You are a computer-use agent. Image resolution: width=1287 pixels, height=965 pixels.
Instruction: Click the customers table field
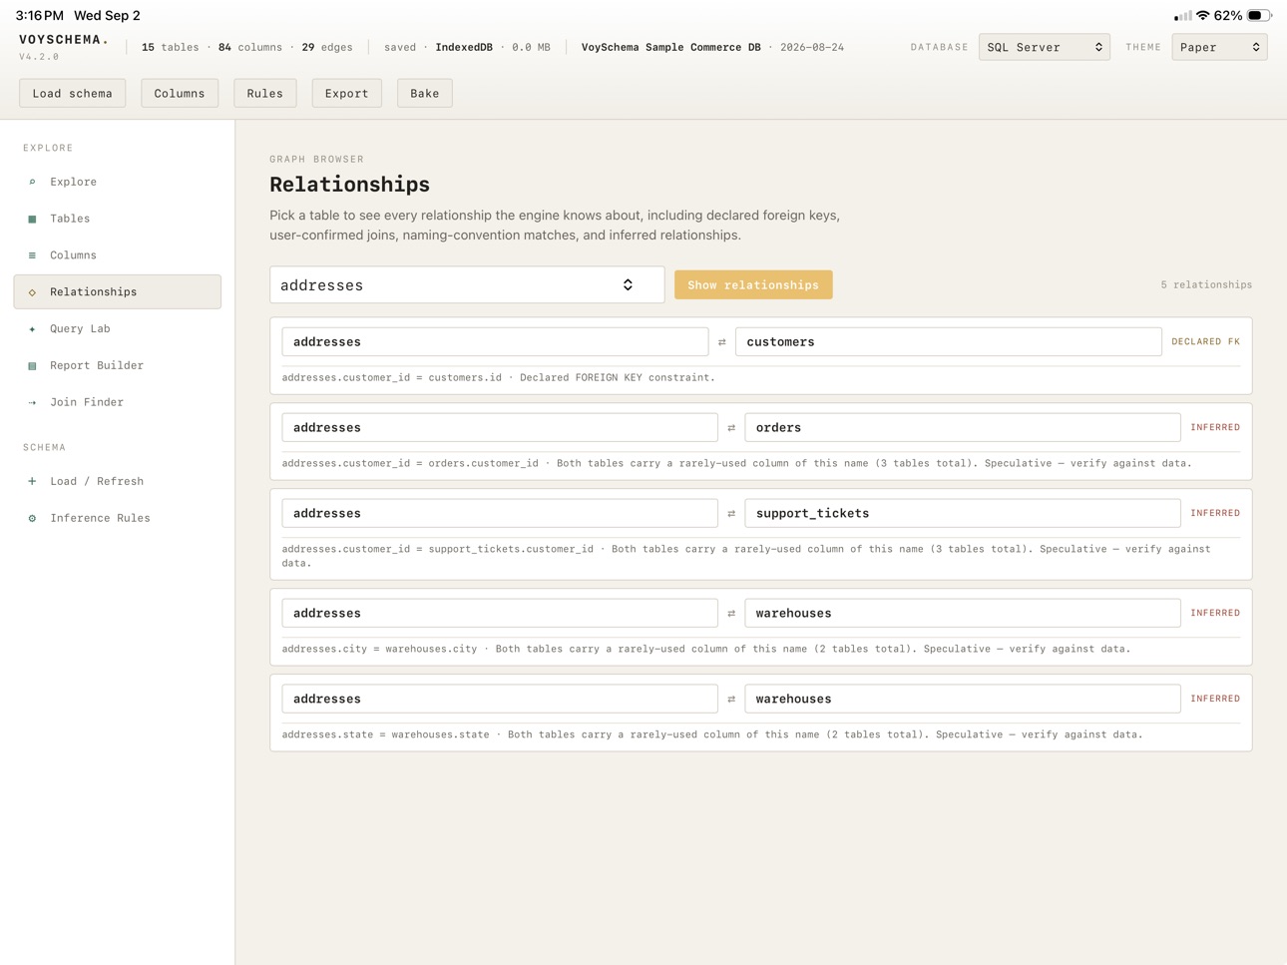click(x=949, y=341)
